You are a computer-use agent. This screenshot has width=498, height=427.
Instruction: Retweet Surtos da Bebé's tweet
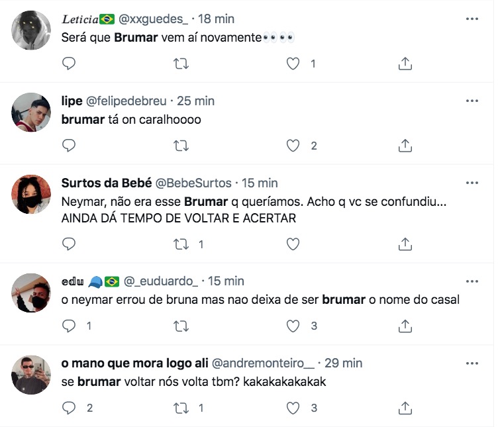180,244
